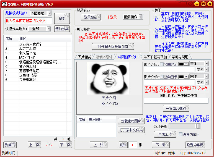Click the 跳转 button
The height and width of the screenshot is (157, 214).
point(123,145)
